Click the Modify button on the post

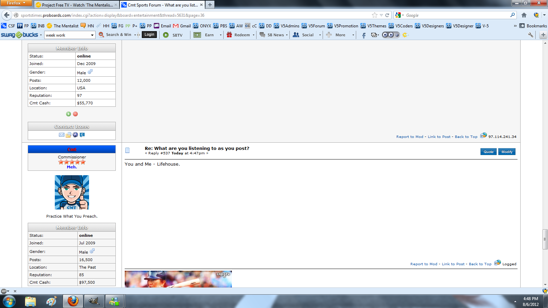(x=507, y=152)
